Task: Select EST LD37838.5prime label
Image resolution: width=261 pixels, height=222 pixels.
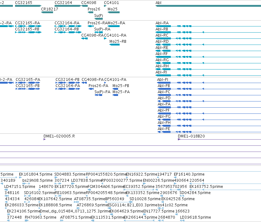Action: click(x=86, y=180)
